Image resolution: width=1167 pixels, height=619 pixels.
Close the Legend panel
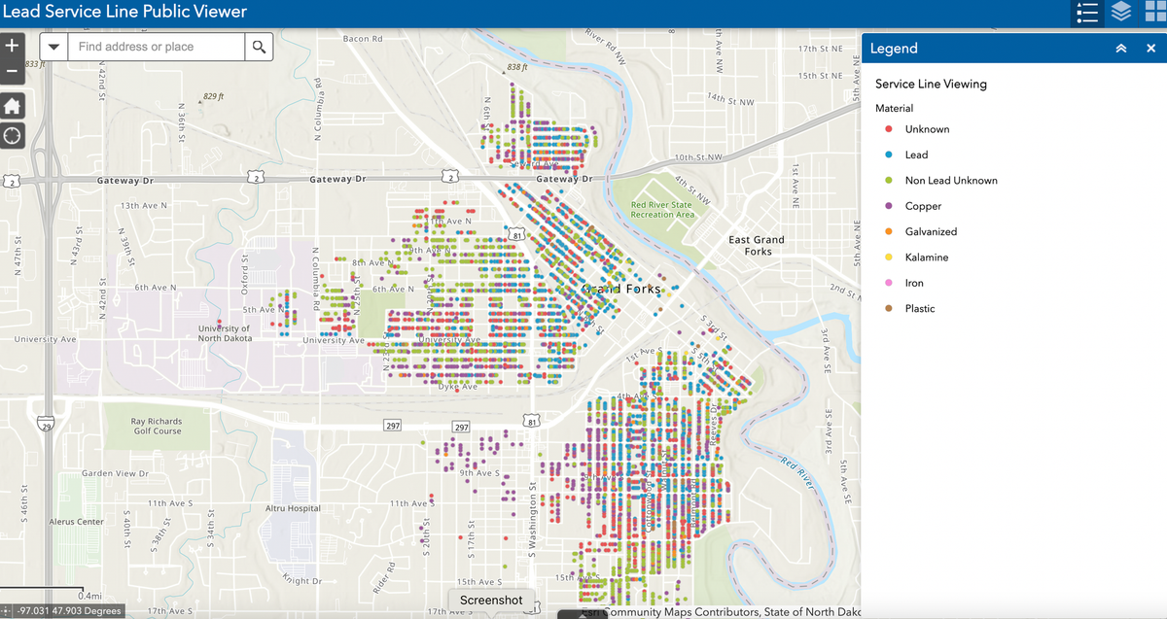[1150, 49]
